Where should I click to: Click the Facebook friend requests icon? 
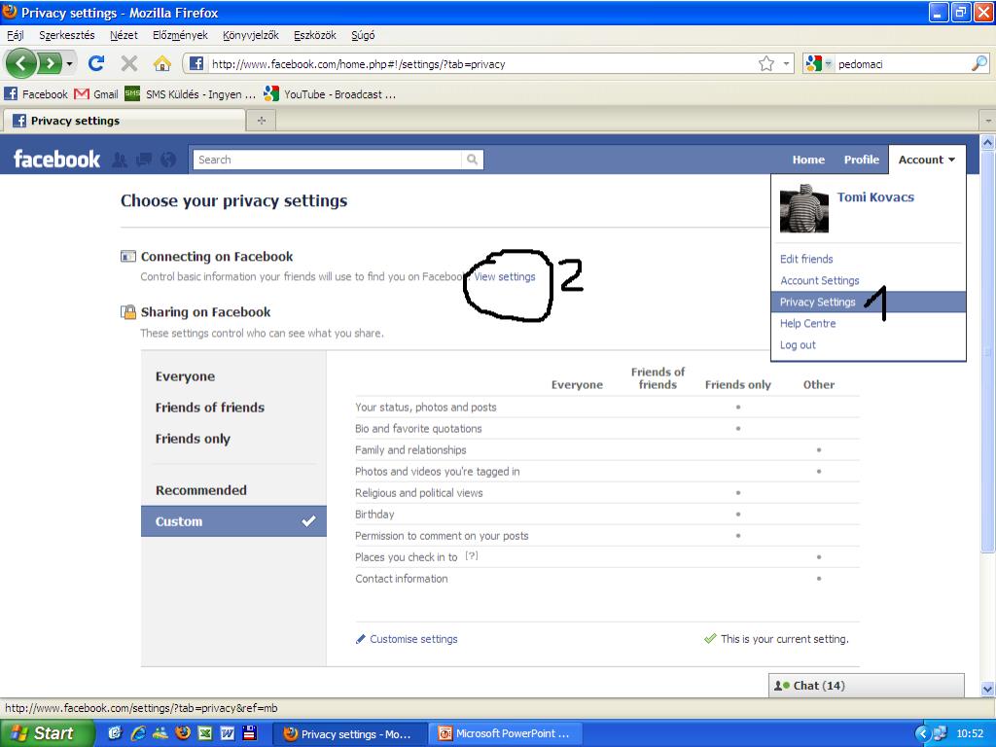click(121, 160)
